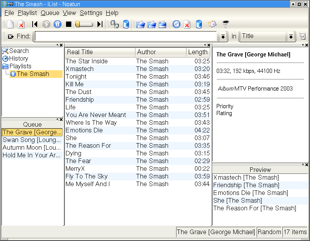Click the envelope mail toolbar icon
Viewport: 310px width, 241px height.
[212, 24]
